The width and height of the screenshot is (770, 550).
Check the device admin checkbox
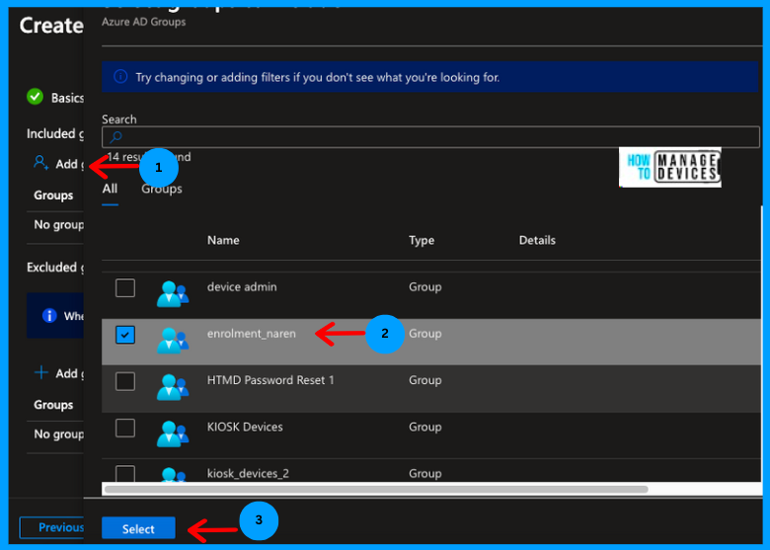(125, 288)
